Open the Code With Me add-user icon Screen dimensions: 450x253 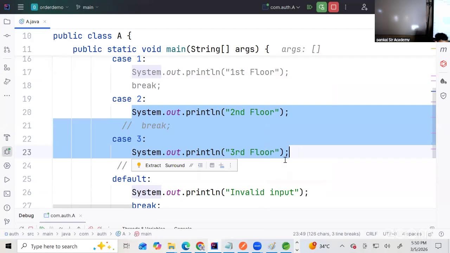[x=365, y=7]
